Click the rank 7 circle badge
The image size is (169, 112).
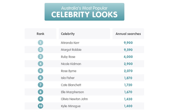point(40,85)
